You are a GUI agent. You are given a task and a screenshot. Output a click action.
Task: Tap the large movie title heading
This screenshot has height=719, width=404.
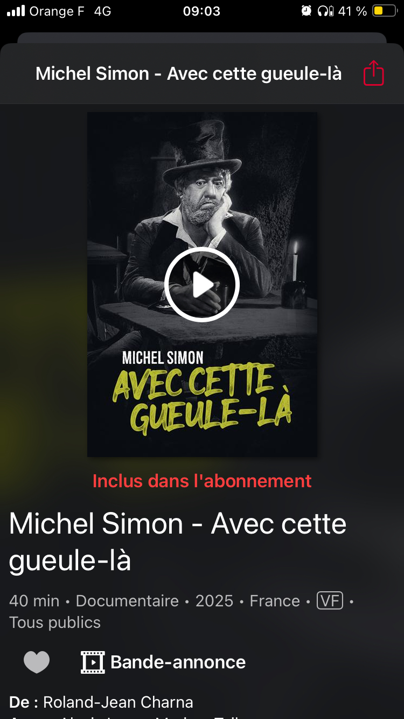[x=178, y=542]
